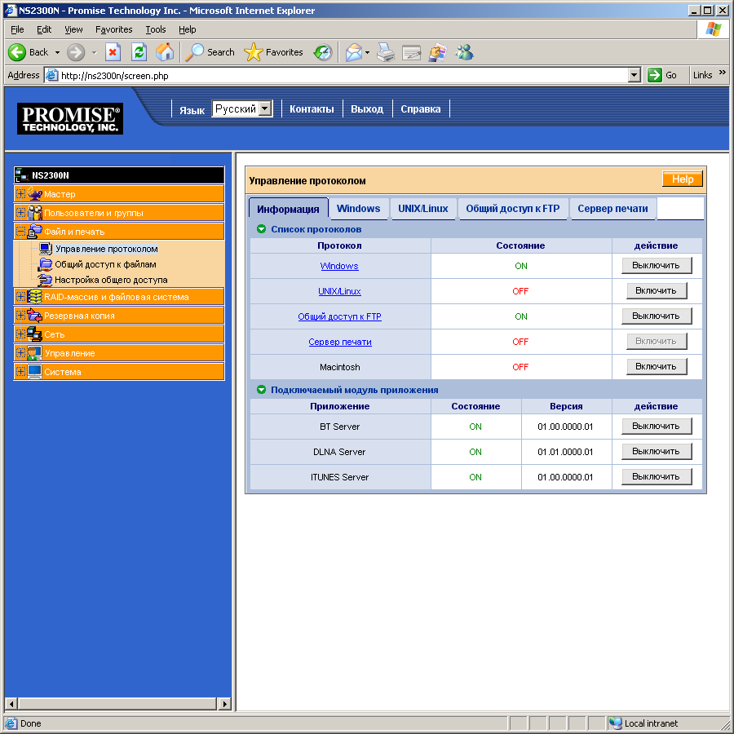Click the Links toolbar label

[702, 75]
